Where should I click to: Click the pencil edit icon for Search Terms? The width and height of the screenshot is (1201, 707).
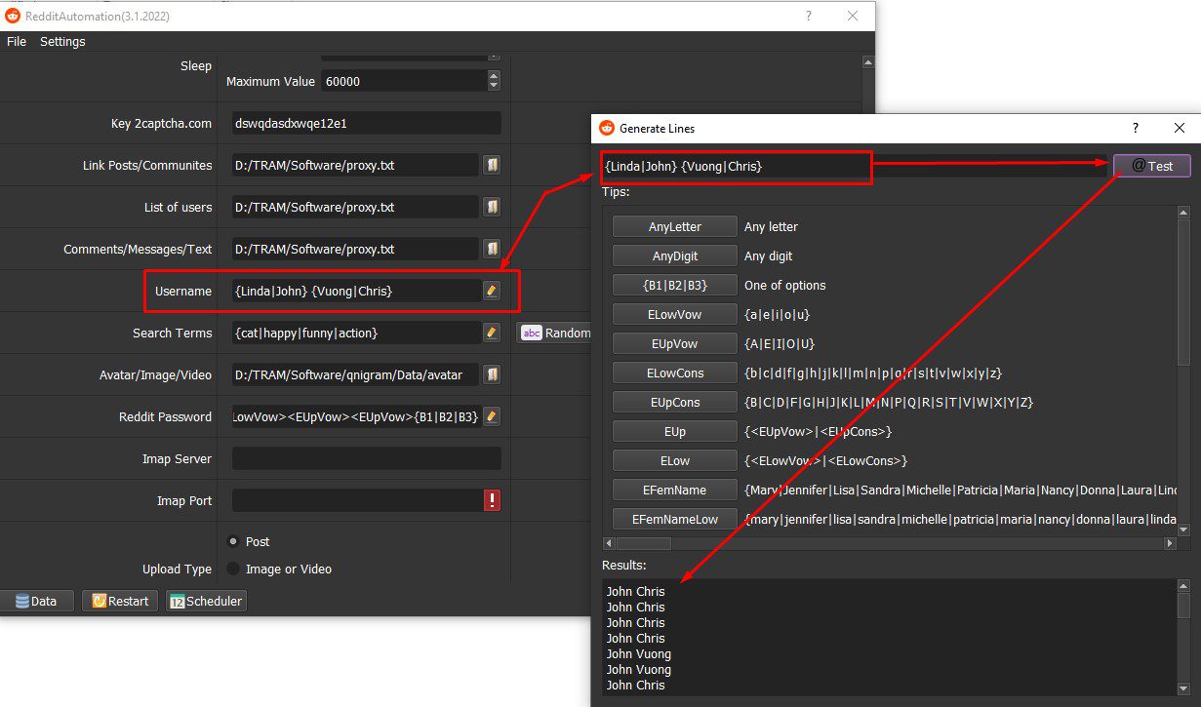pyautogui.click(x=492, y=333)
